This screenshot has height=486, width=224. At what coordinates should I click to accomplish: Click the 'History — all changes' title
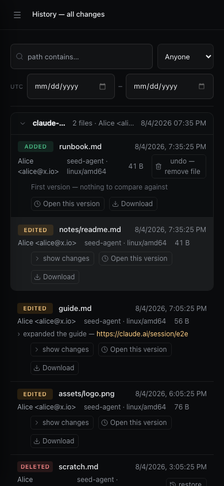[x=68, y=14]
